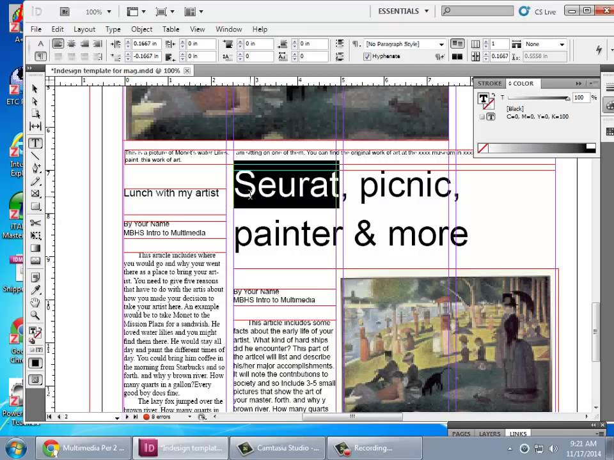
Task: Click the screen mode button in toolbox
Action: point(35,379)
